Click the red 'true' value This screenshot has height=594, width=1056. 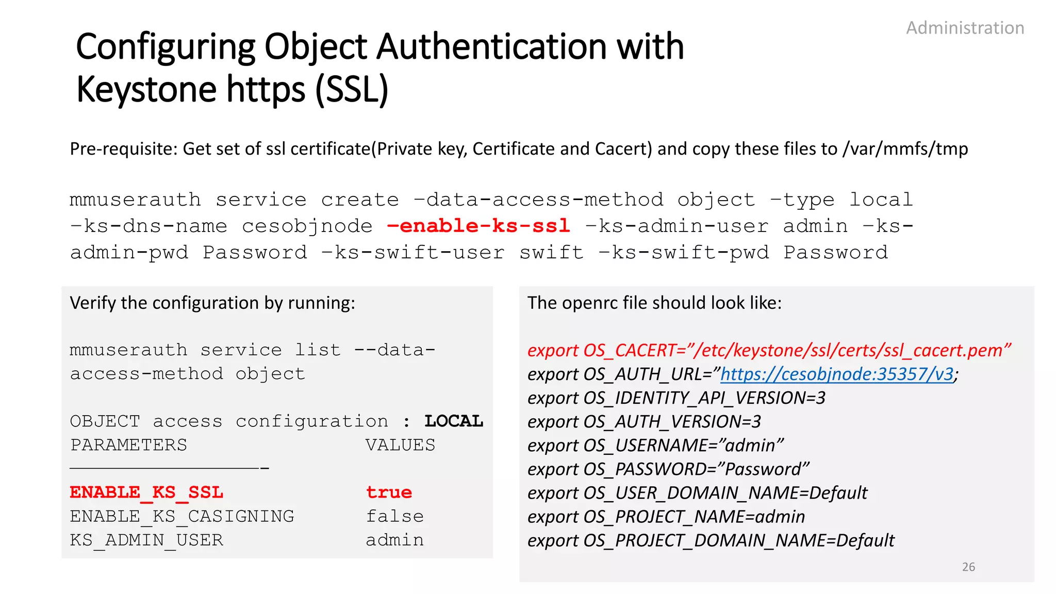[x=389, y=492]
